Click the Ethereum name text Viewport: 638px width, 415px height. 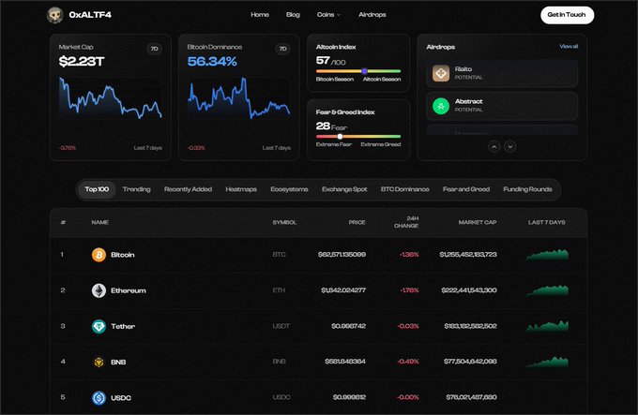click(129, 290)
